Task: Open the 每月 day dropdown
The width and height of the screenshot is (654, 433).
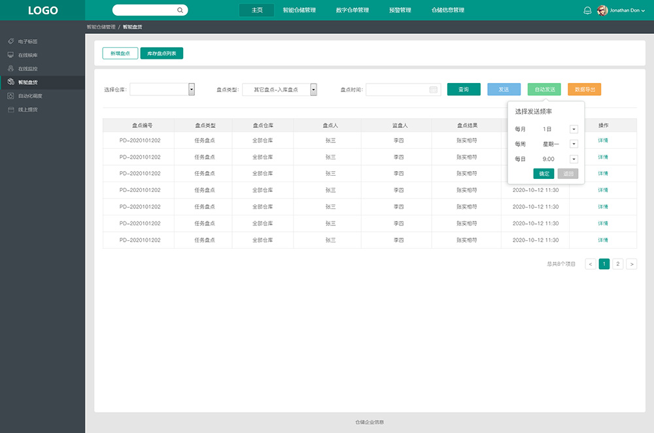Action: tap(574, 129)
